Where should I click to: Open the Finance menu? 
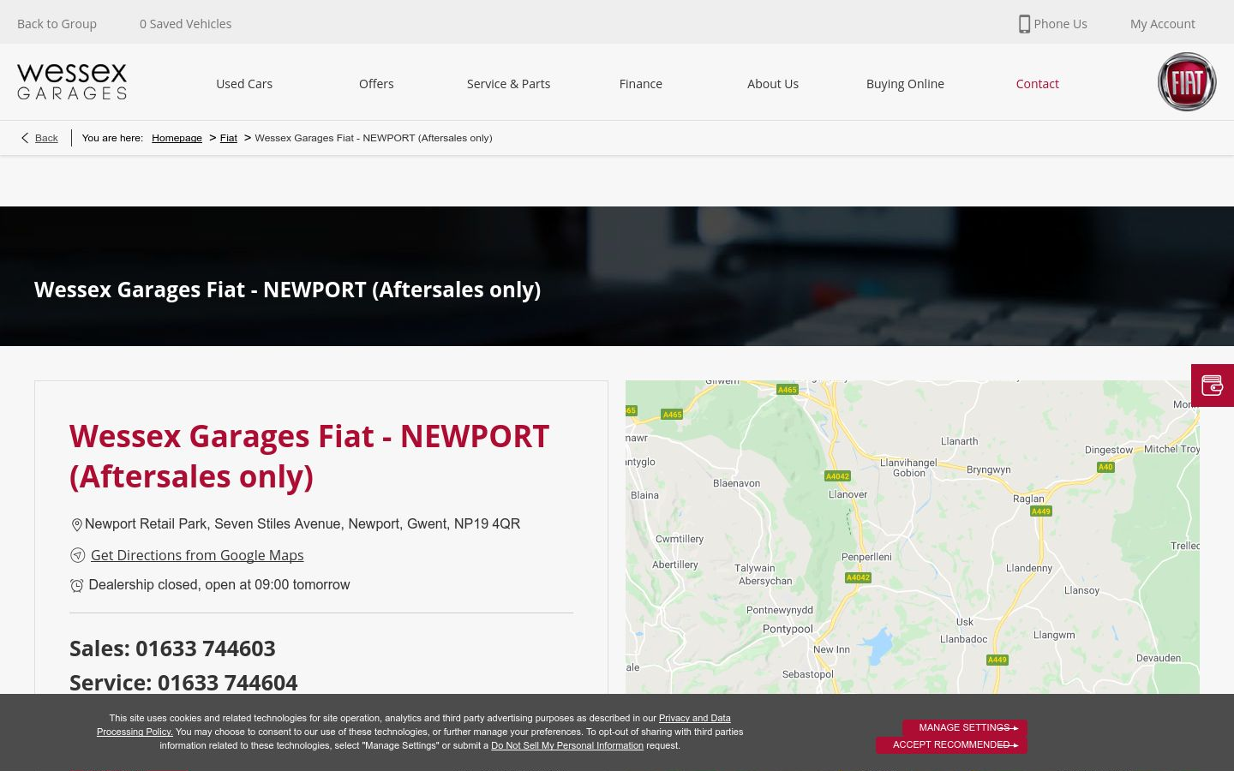click(641, 84)
